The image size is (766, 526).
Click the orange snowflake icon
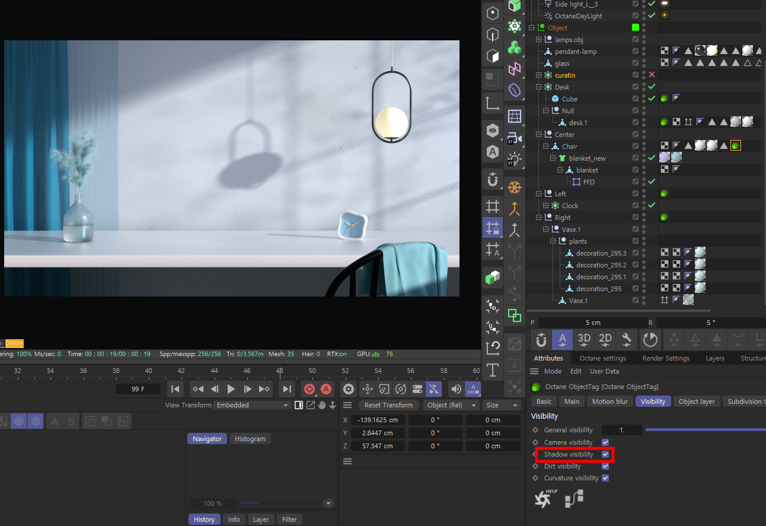click(514, 187)
